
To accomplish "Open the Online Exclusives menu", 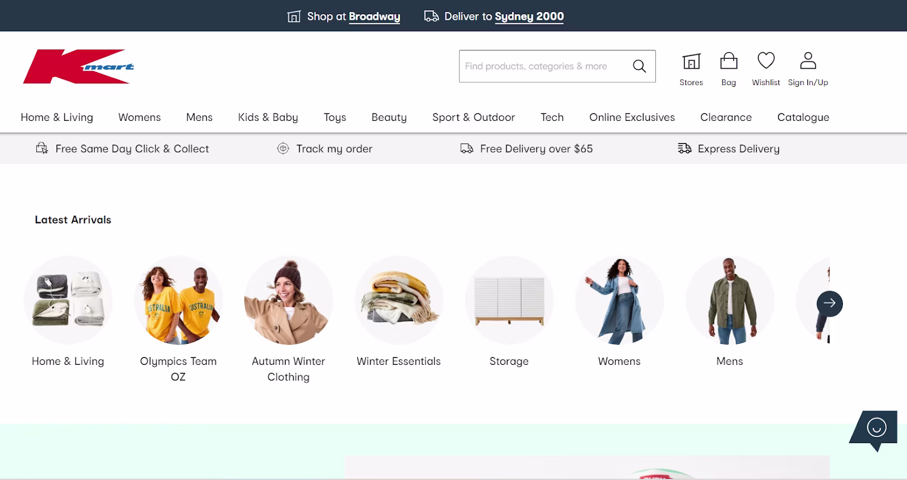I will coord(632,117).
